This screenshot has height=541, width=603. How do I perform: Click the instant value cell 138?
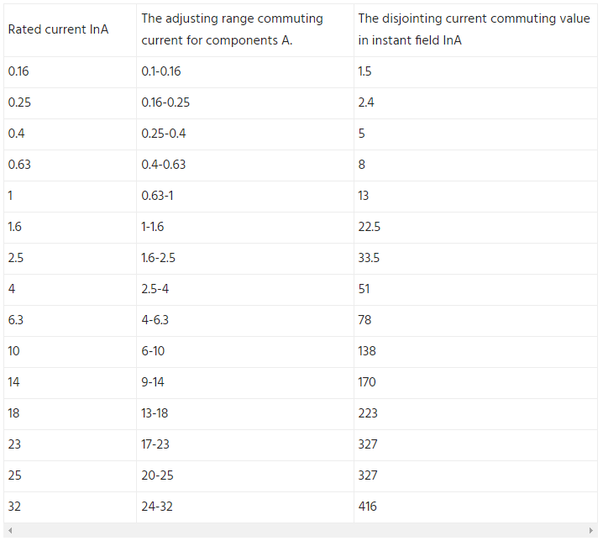coord(475,352)
